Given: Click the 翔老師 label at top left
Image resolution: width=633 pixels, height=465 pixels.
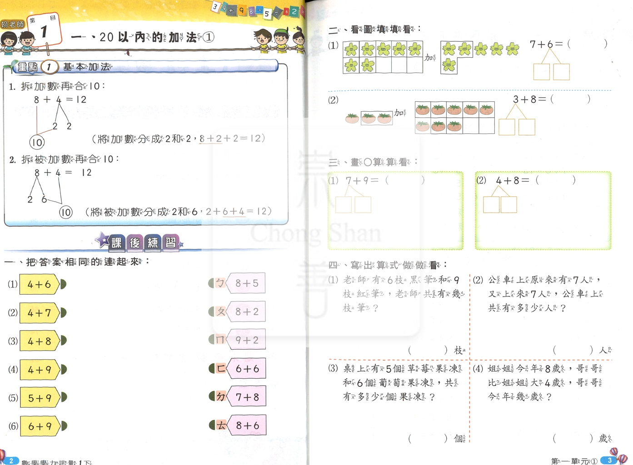Looking at the screenshot, I should pos(13,25).
